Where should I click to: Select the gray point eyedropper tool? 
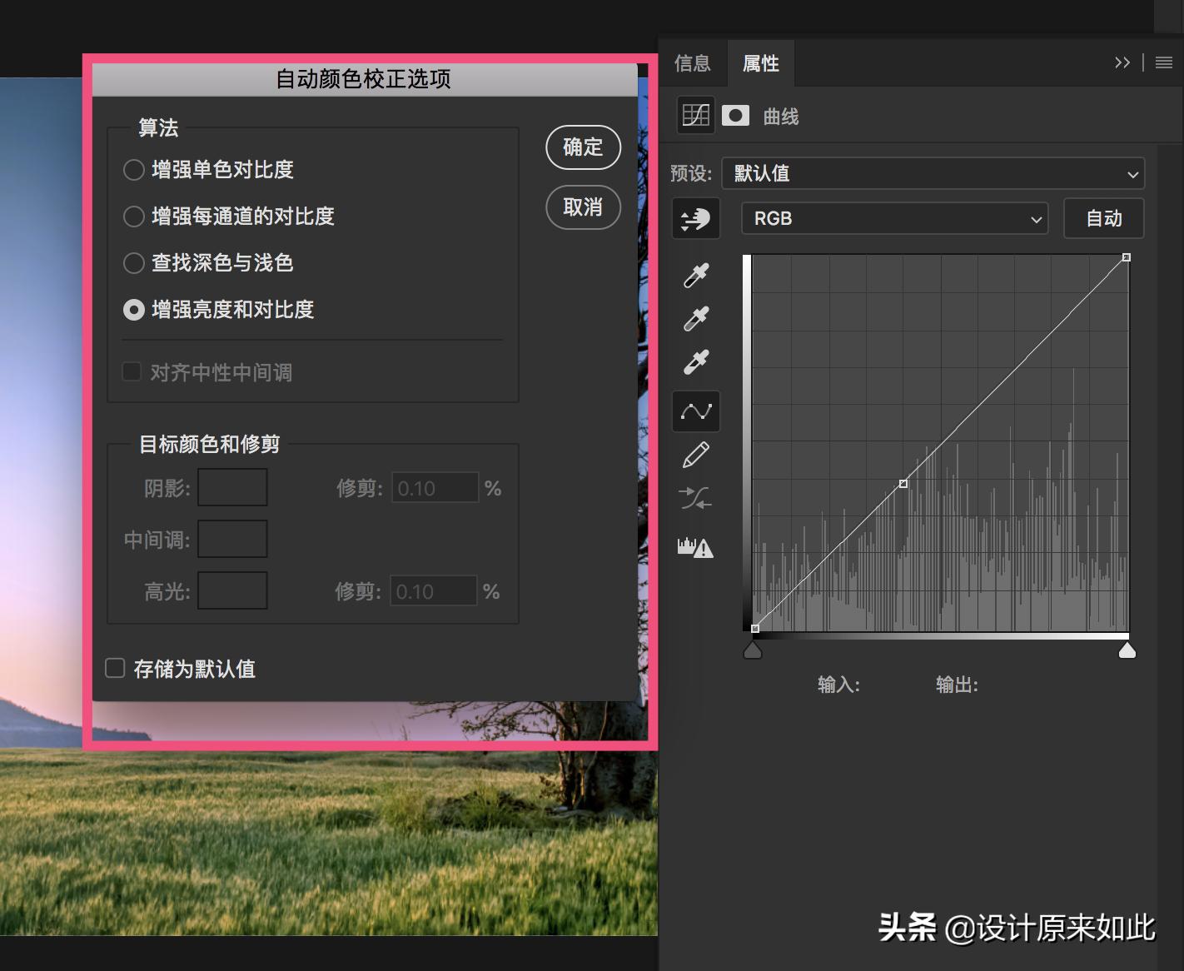tap(695, 318)
